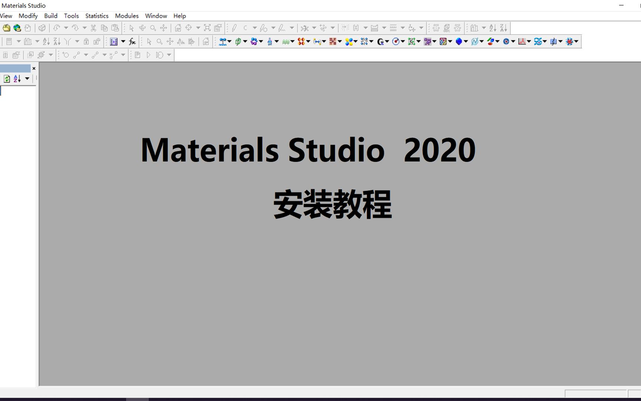Paste from clipboard using the toolbar icon
Image resolution: width=641 pixels, height=401 pixels.
[115, 28]
